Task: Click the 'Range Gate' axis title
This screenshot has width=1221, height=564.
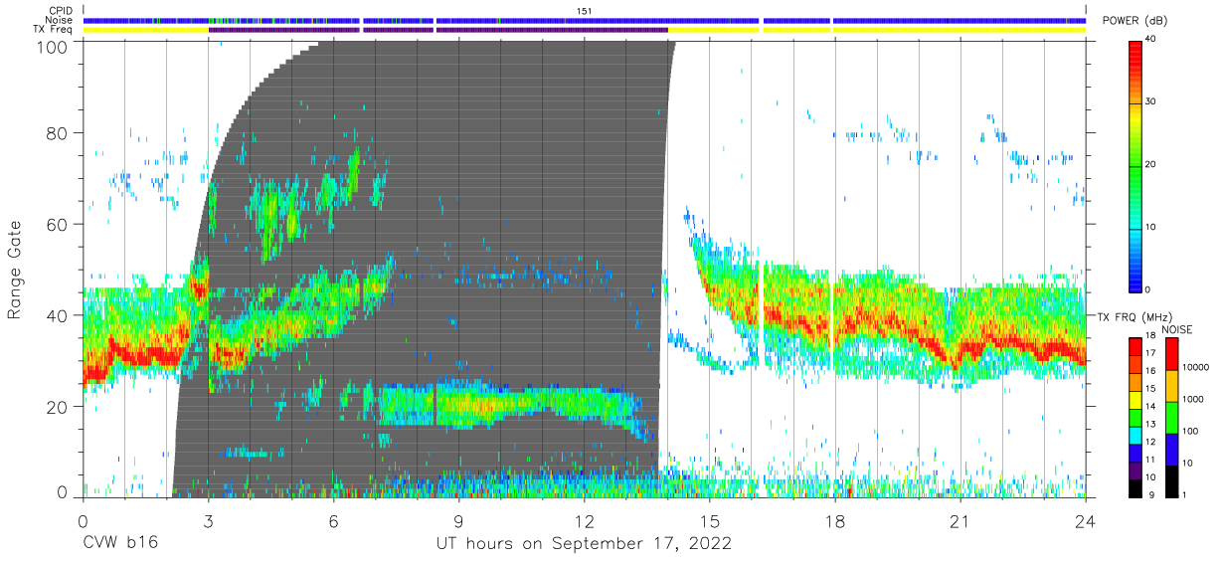Action: pos(15,270)
